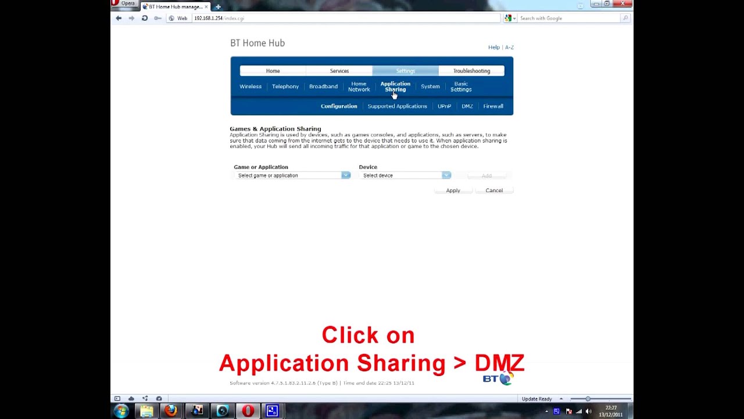Open the A-Z link
The height and width of the screenshot is (419, 744).
509,47
